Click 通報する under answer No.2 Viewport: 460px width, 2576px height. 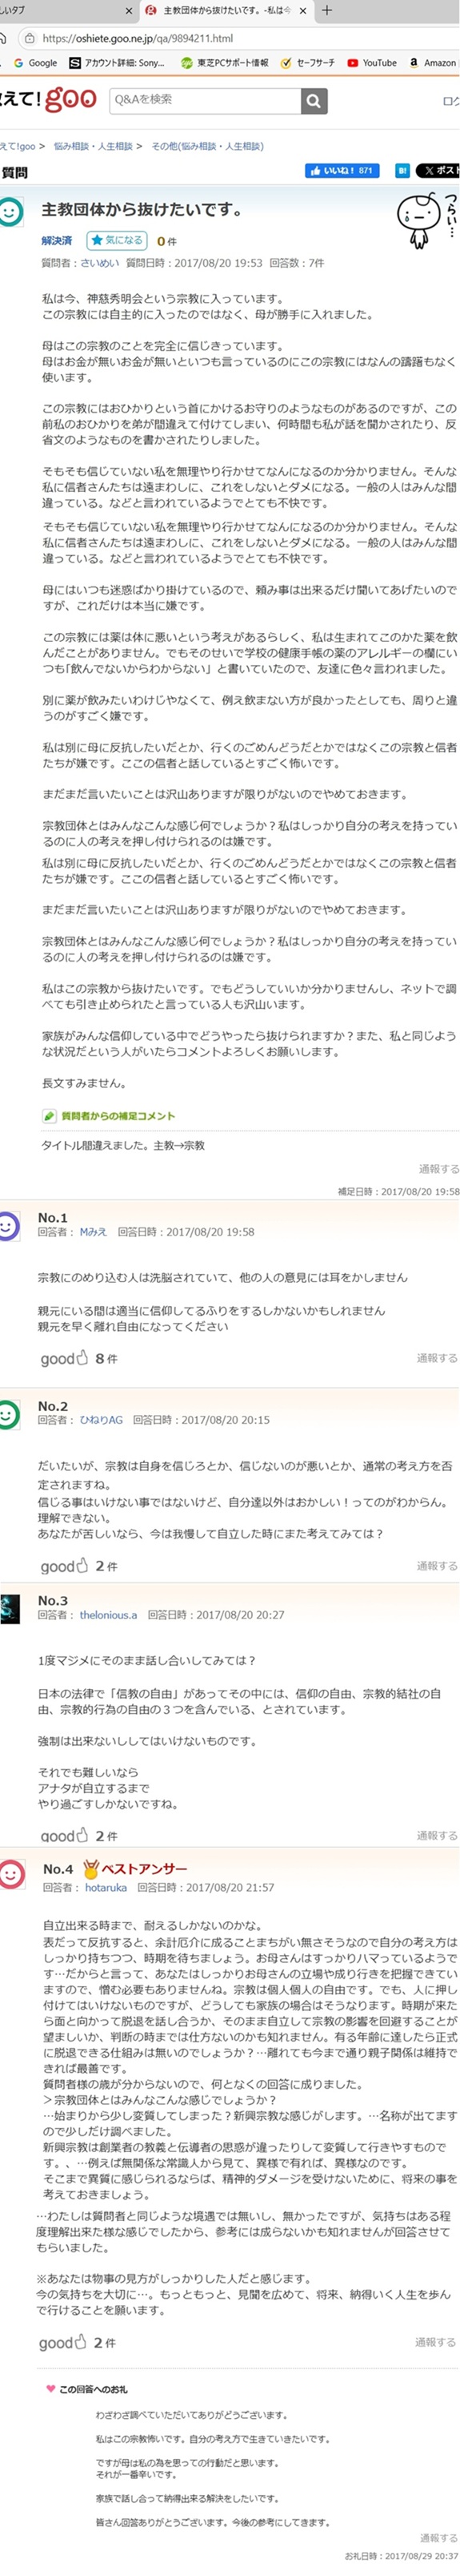click(x=437, y=1566)
